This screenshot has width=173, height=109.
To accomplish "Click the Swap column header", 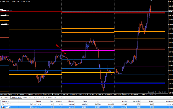I will (151, 101).
